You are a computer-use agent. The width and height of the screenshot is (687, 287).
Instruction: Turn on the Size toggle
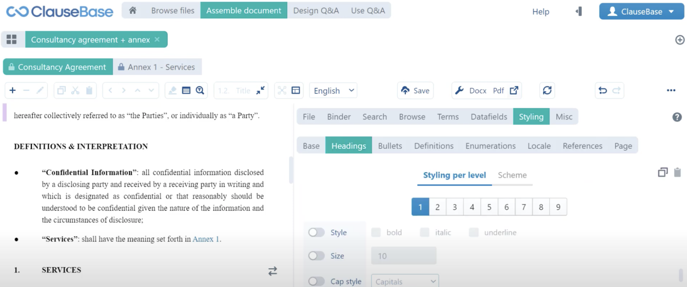coord(316,256)
